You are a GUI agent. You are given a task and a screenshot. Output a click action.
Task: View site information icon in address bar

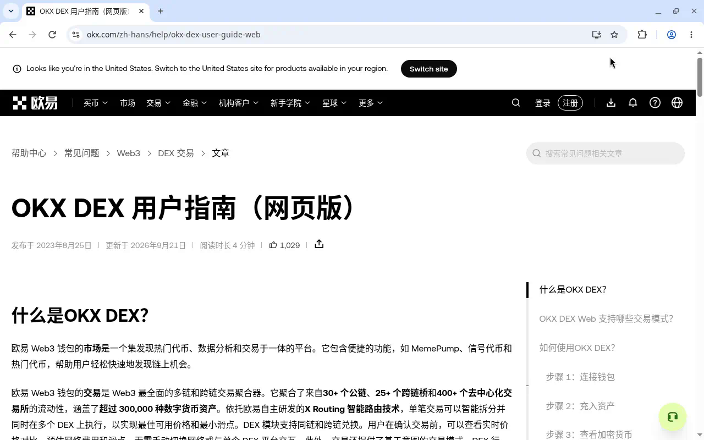coord(76,35)
